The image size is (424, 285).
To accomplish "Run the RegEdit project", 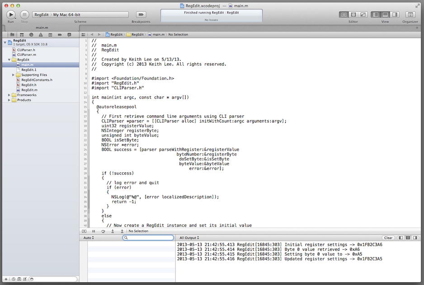I will [x=11, y=14].
